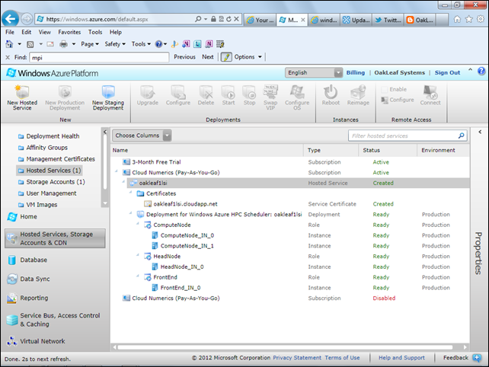Click the New Hosted Service icon
489x367 pixels.
22,91
